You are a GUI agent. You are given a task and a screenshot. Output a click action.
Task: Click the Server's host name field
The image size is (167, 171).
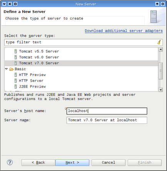coord(107,111)
